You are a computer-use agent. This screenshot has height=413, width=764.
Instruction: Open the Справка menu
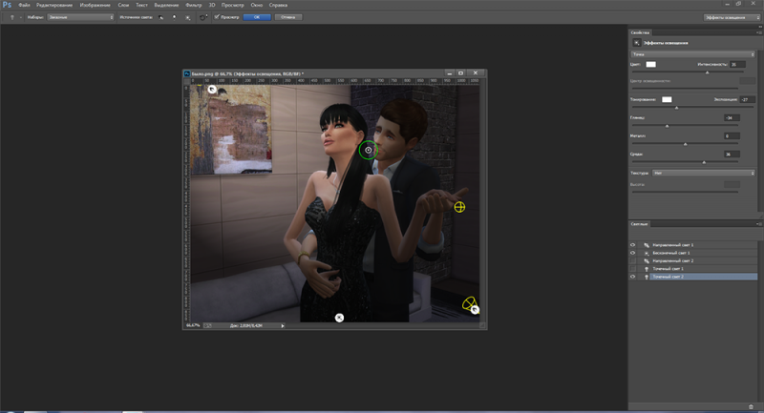pyautogui.click(x=278, y=5)
